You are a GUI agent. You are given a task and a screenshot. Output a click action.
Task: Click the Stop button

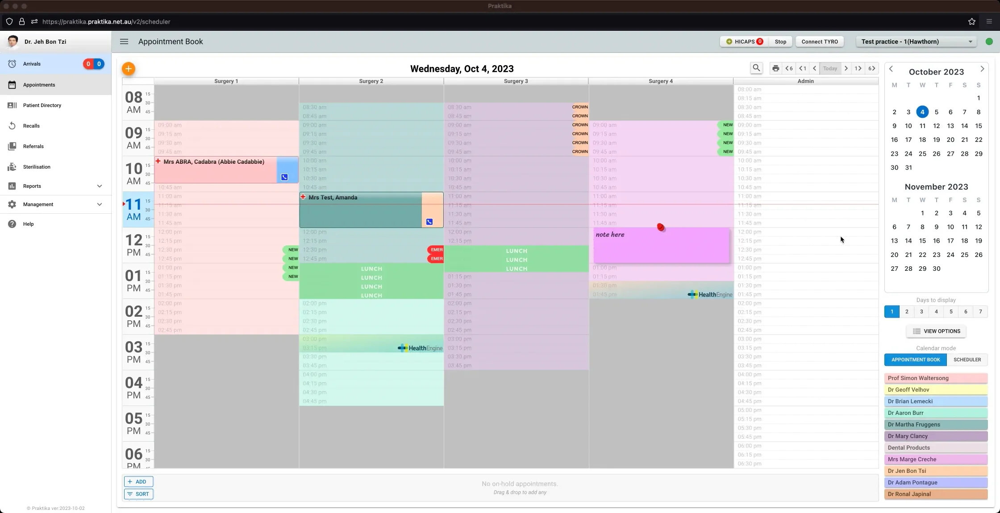pos(780,41)
